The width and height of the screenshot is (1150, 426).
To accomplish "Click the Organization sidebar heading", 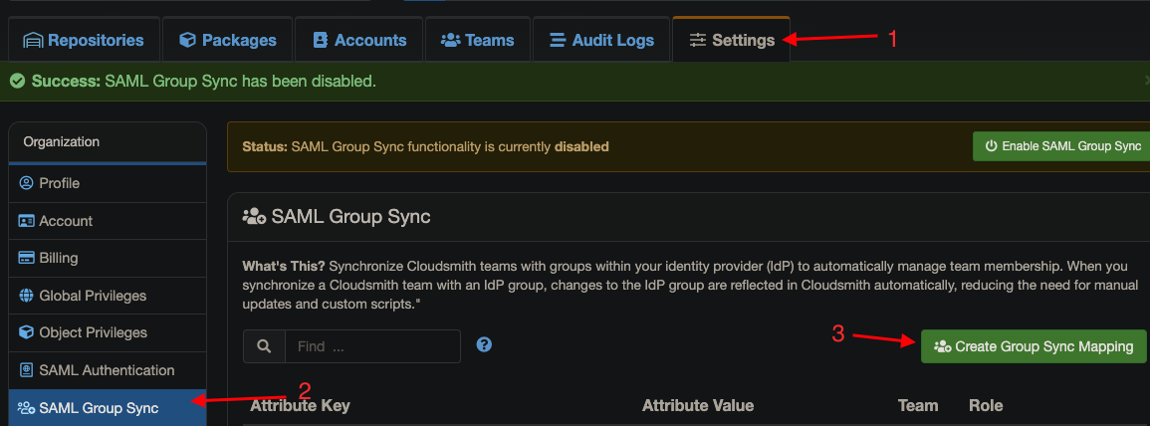I will [62, 141].
